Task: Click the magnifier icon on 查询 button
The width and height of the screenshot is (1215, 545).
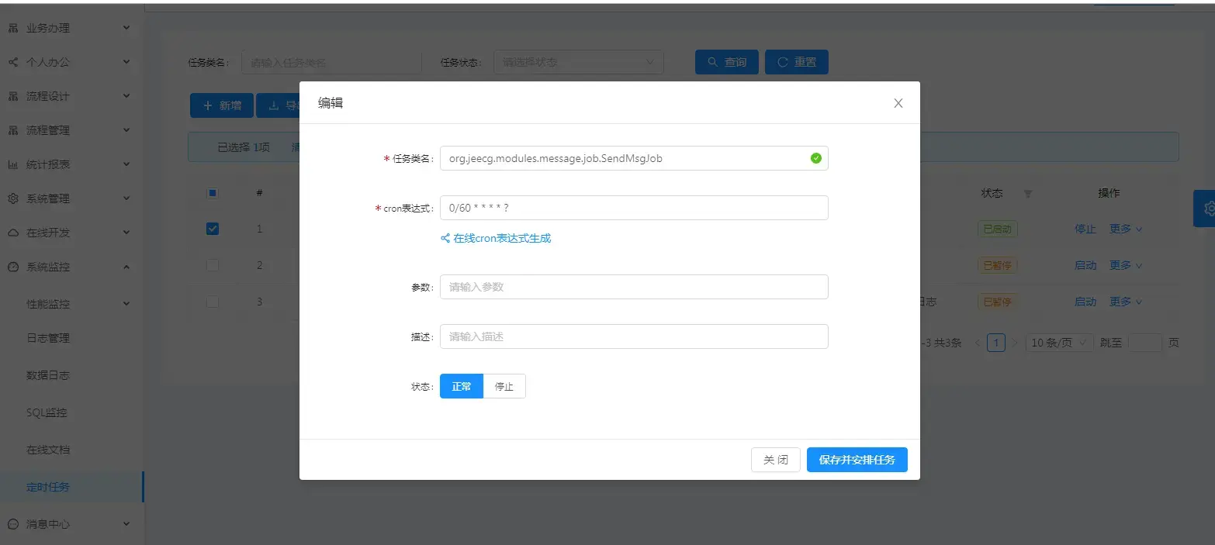Action: pyautogui.click(x=712, y=62)
